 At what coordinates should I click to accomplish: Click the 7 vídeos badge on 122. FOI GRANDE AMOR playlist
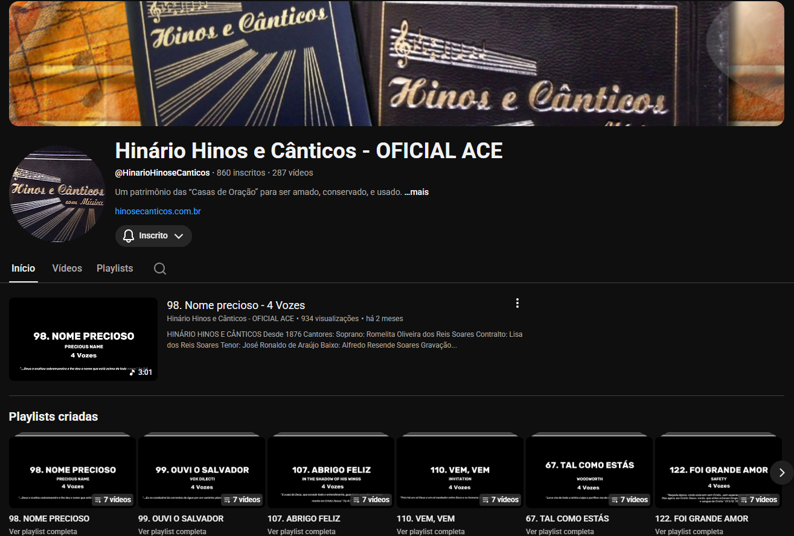pyautogui.click(x=759, y=500)
